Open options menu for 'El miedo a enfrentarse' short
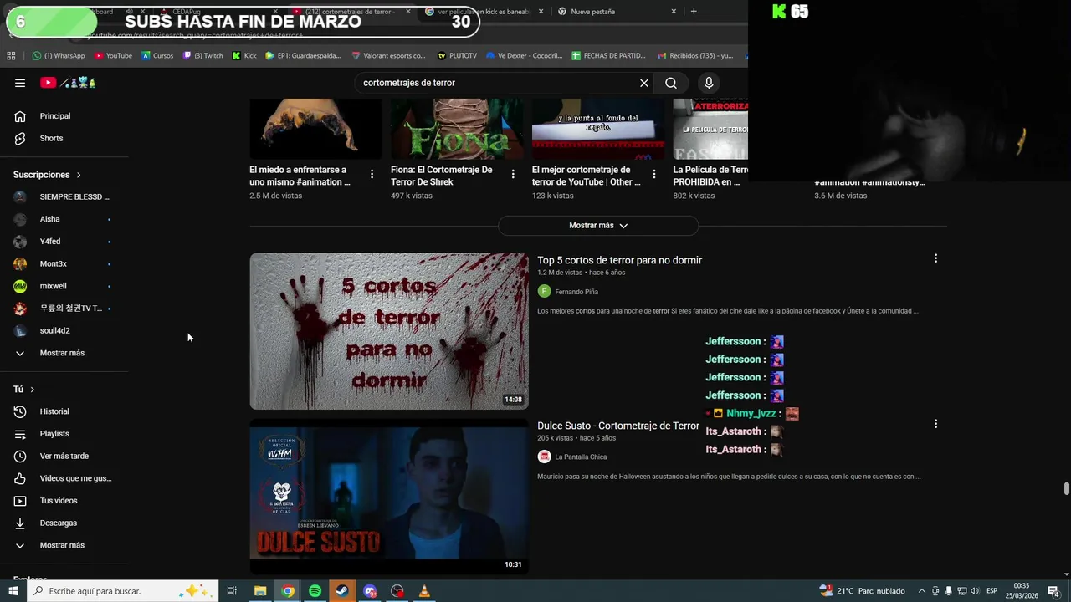The image size is (1071, 602). 372,174
